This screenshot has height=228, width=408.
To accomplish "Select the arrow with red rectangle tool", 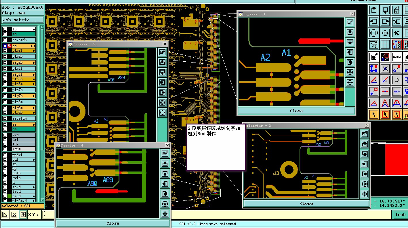I will tap(385, 114).
